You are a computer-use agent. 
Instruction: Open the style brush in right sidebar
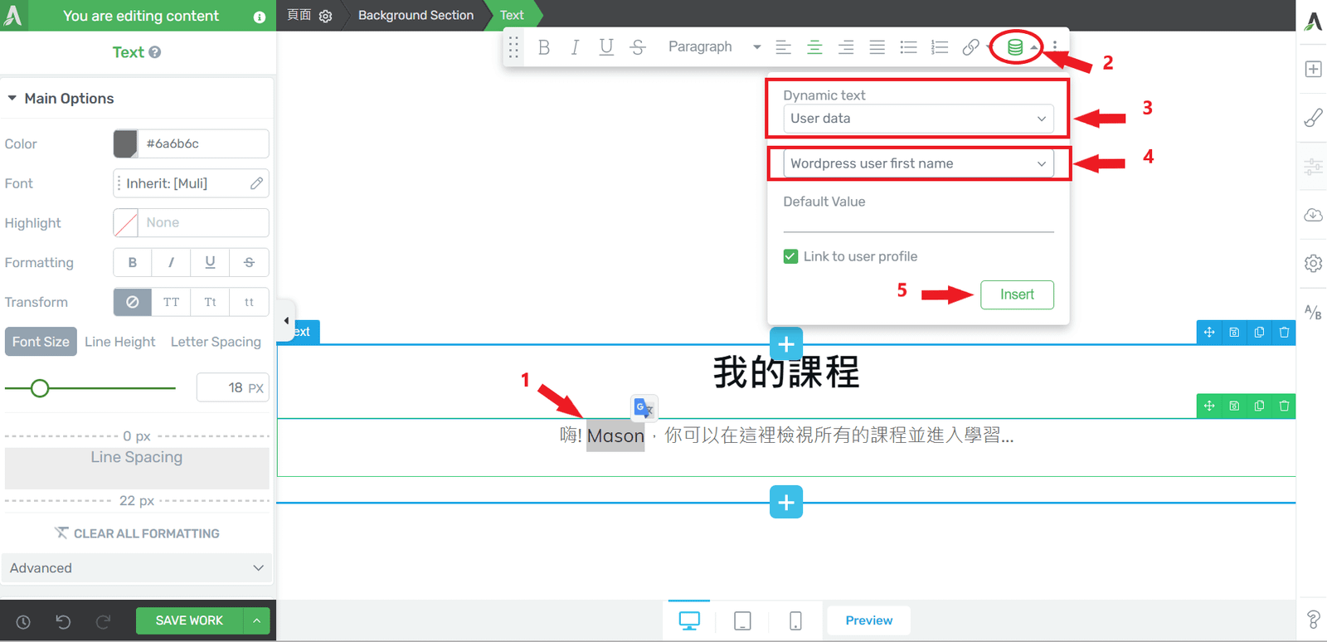click(x=1313, y=118)
